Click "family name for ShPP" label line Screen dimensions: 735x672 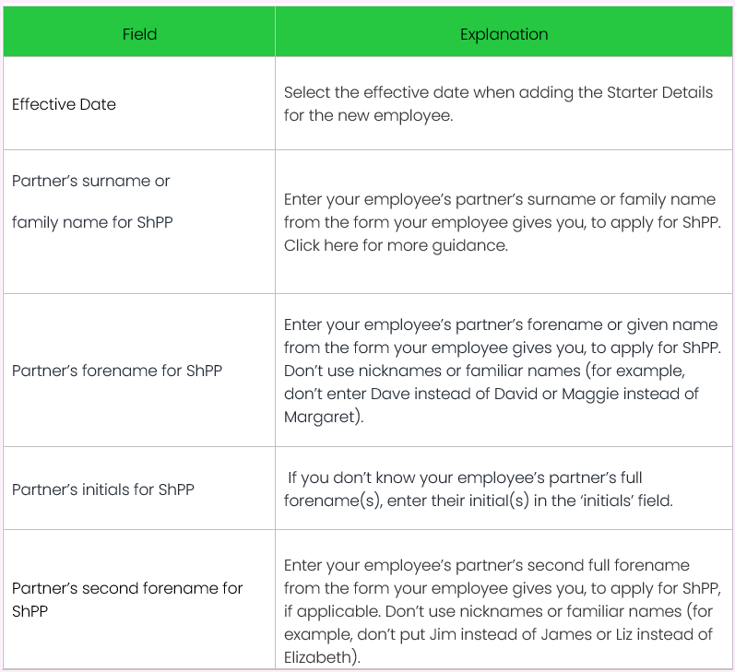pyautogui.click(x=91, y=222)
